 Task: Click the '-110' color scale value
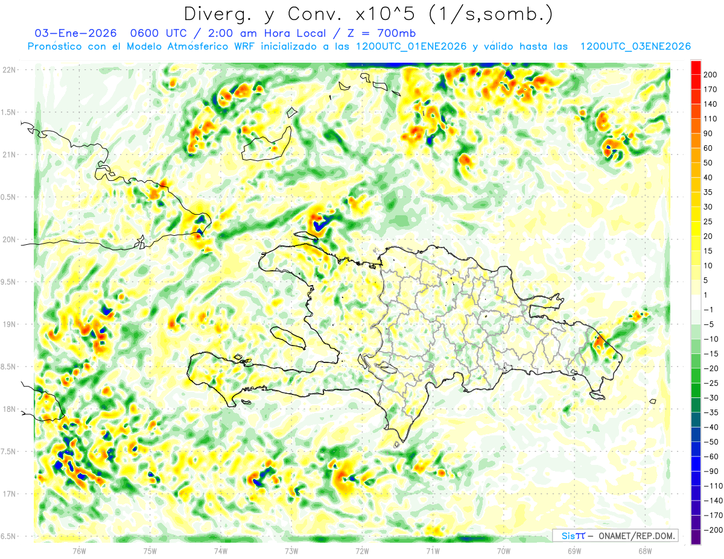(x=713, y=486)
